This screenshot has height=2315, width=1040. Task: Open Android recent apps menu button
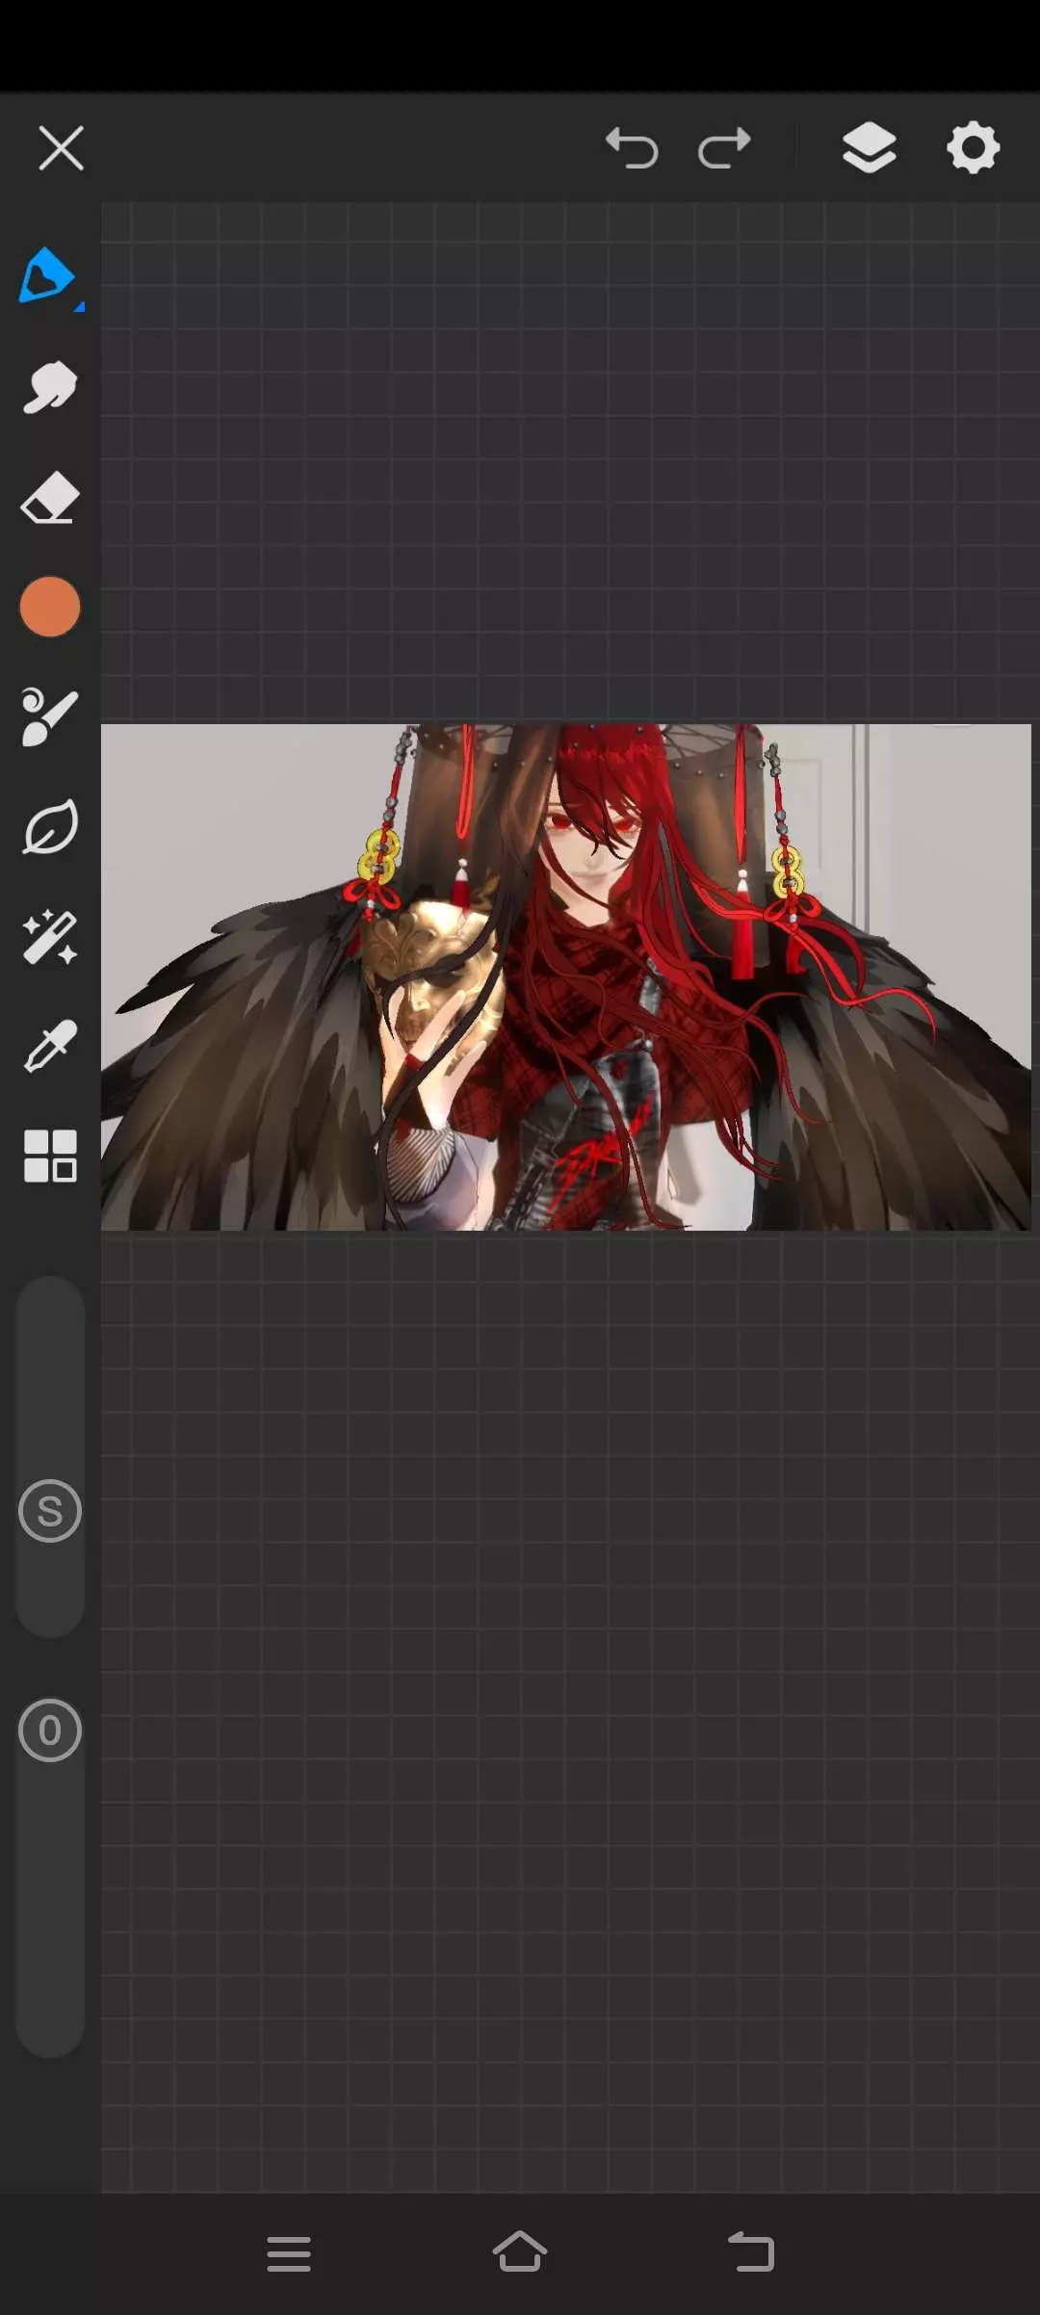click(x=289, y=2254)
